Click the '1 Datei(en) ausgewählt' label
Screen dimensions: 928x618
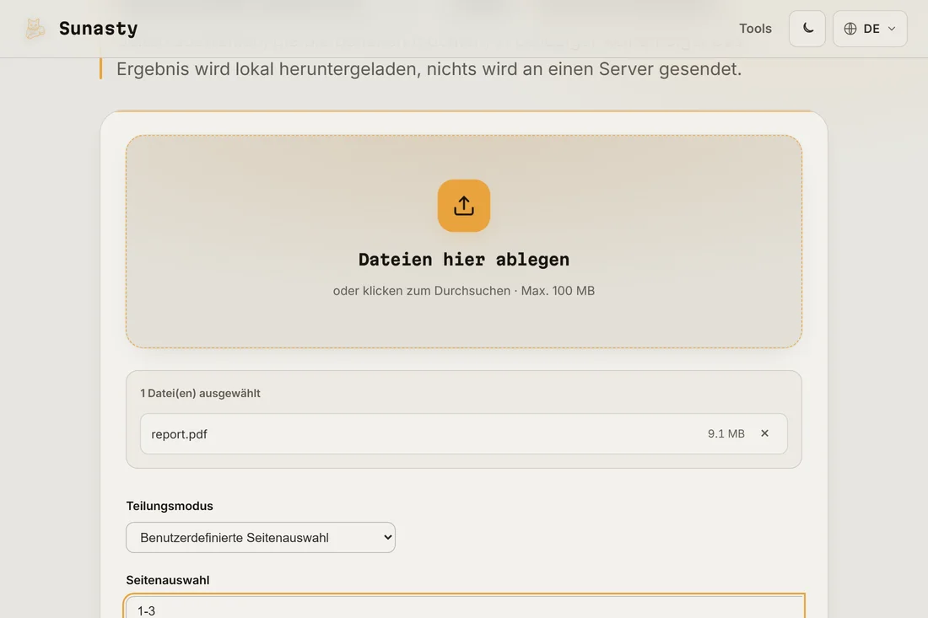pos(200,393)
